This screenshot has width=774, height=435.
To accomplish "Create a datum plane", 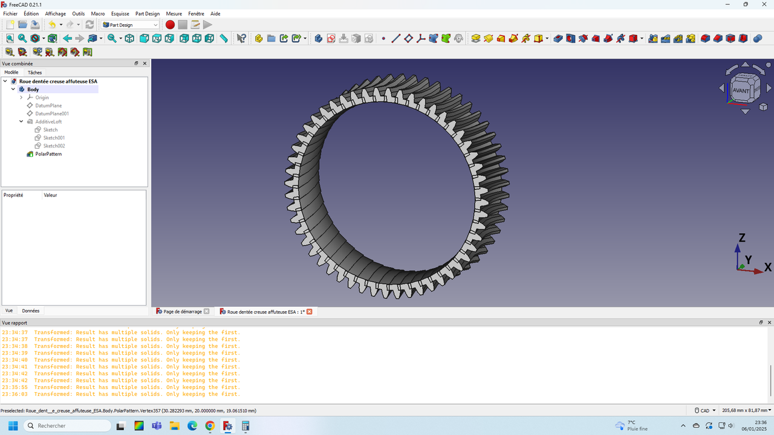I will [408, 38].
